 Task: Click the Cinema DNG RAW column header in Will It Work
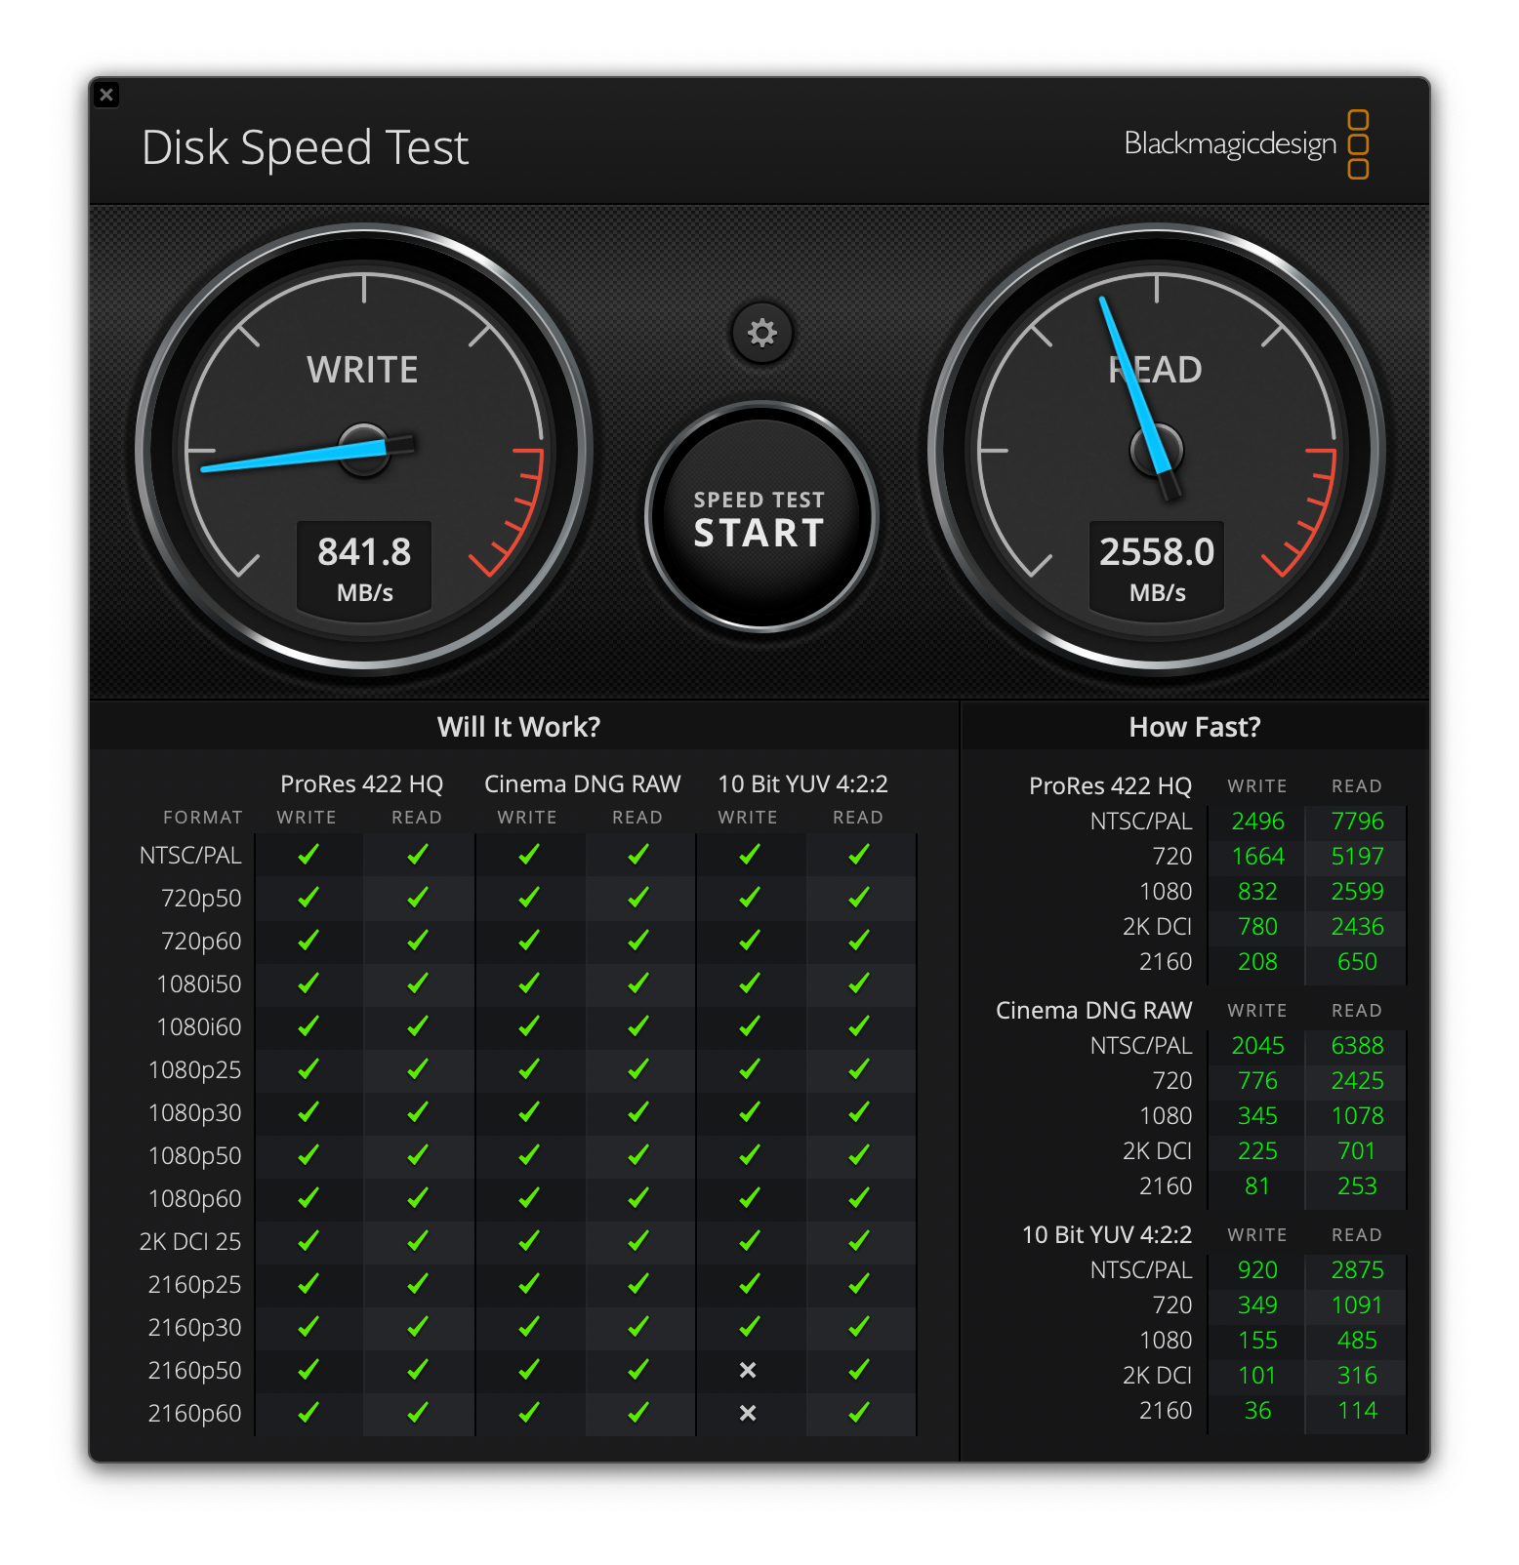coord(582,784)
